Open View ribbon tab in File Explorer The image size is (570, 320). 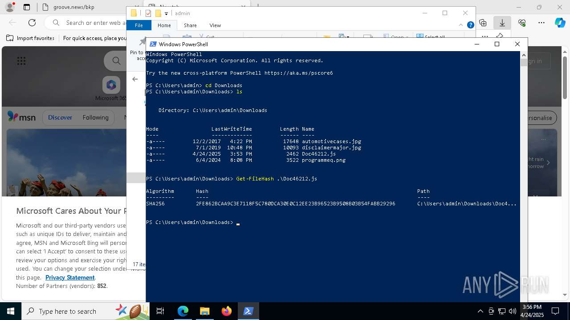215,25
